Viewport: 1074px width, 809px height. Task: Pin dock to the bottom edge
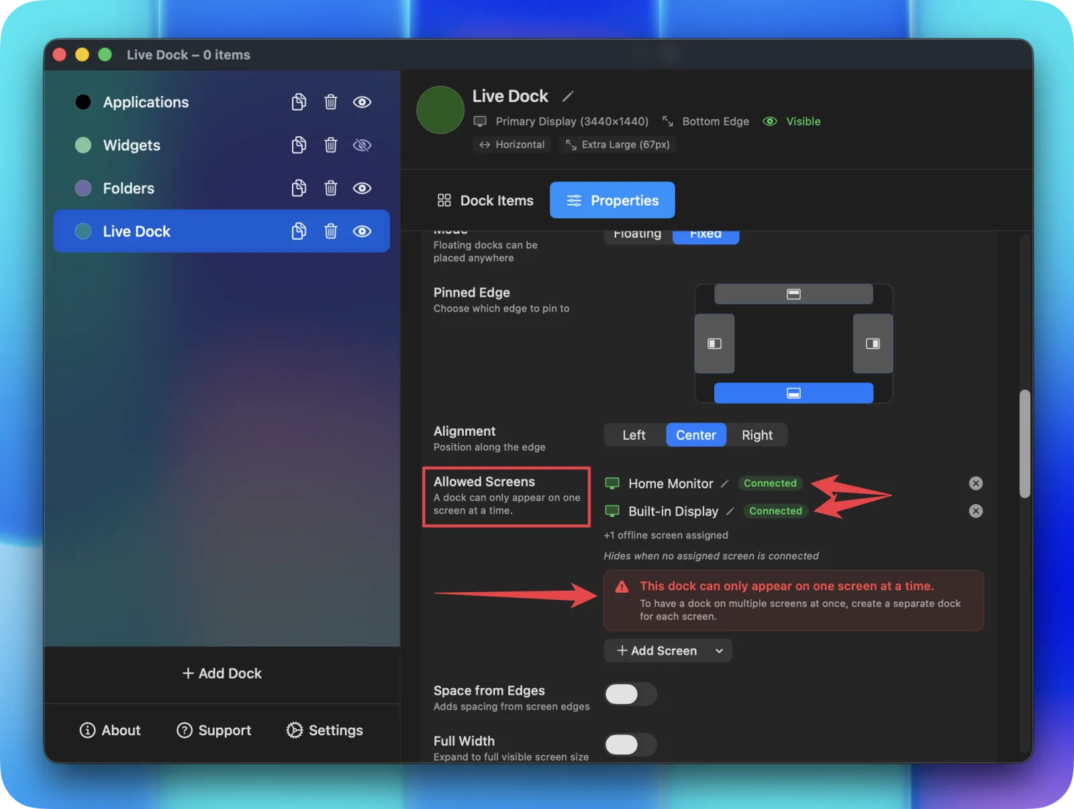[x=793, y=393]
